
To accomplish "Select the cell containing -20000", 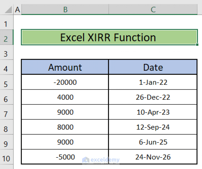I will (x=65, y=82).
